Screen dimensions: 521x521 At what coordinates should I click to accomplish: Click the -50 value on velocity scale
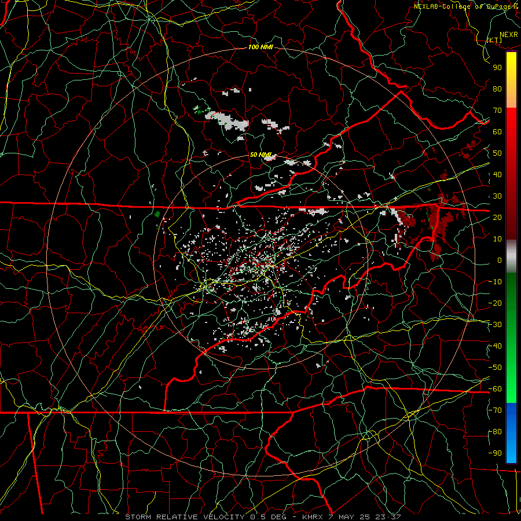pyautogui.click(x=495, y=368)
